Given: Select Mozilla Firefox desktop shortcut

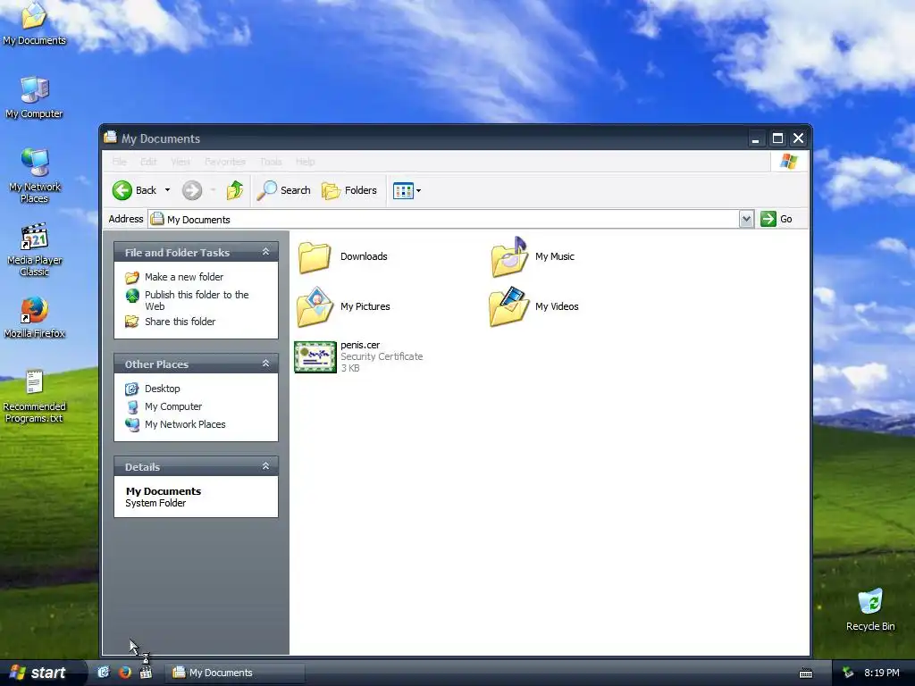Looking at the screenshot, I should click(35, 317).
